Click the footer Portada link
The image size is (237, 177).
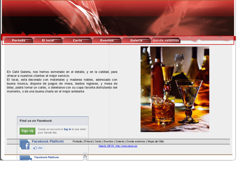coord(77,142)
